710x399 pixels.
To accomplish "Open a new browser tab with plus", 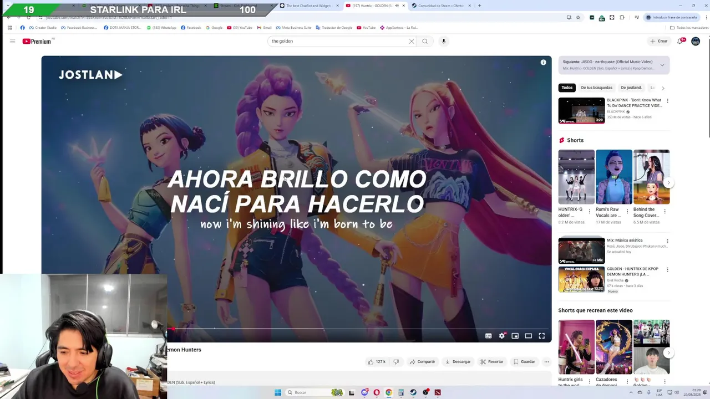I will pos(479,6).
